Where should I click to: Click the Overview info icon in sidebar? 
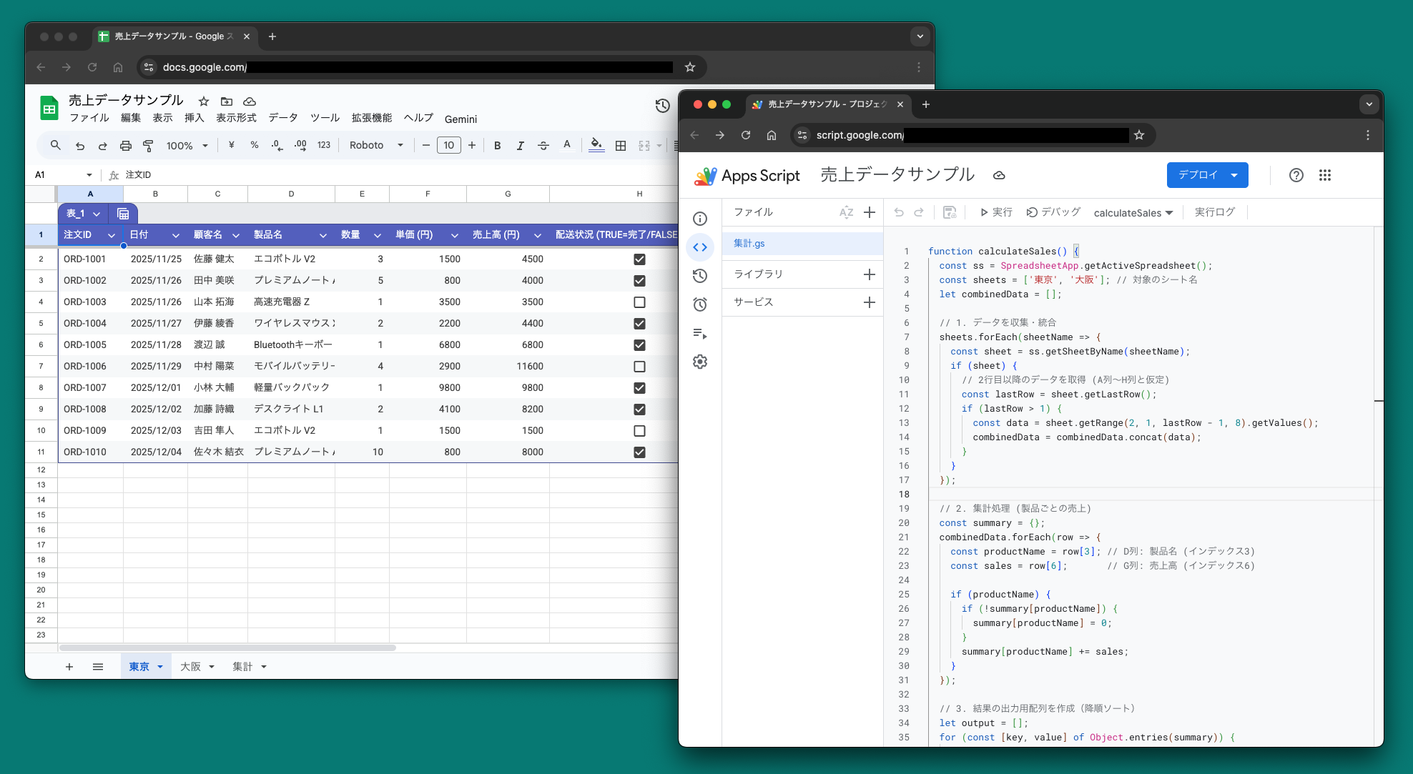(700, 219)
